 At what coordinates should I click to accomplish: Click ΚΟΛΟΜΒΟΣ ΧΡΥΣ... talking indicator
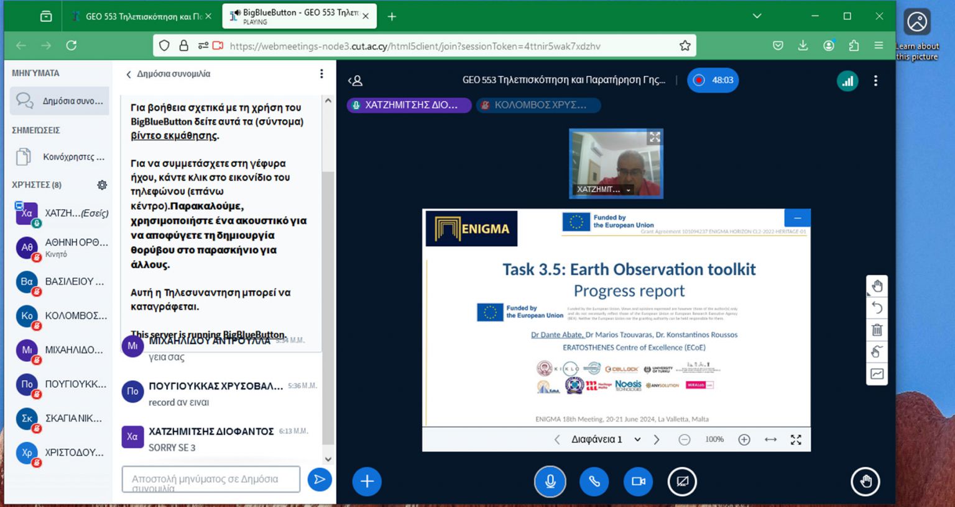[x=538, y=105]
